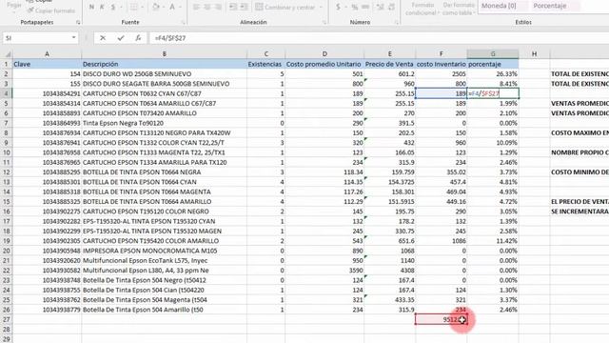Viewport: 609px width, 343px height.
Task: Expand font color dropdown arrow
Action: click(x=180, y=7)
